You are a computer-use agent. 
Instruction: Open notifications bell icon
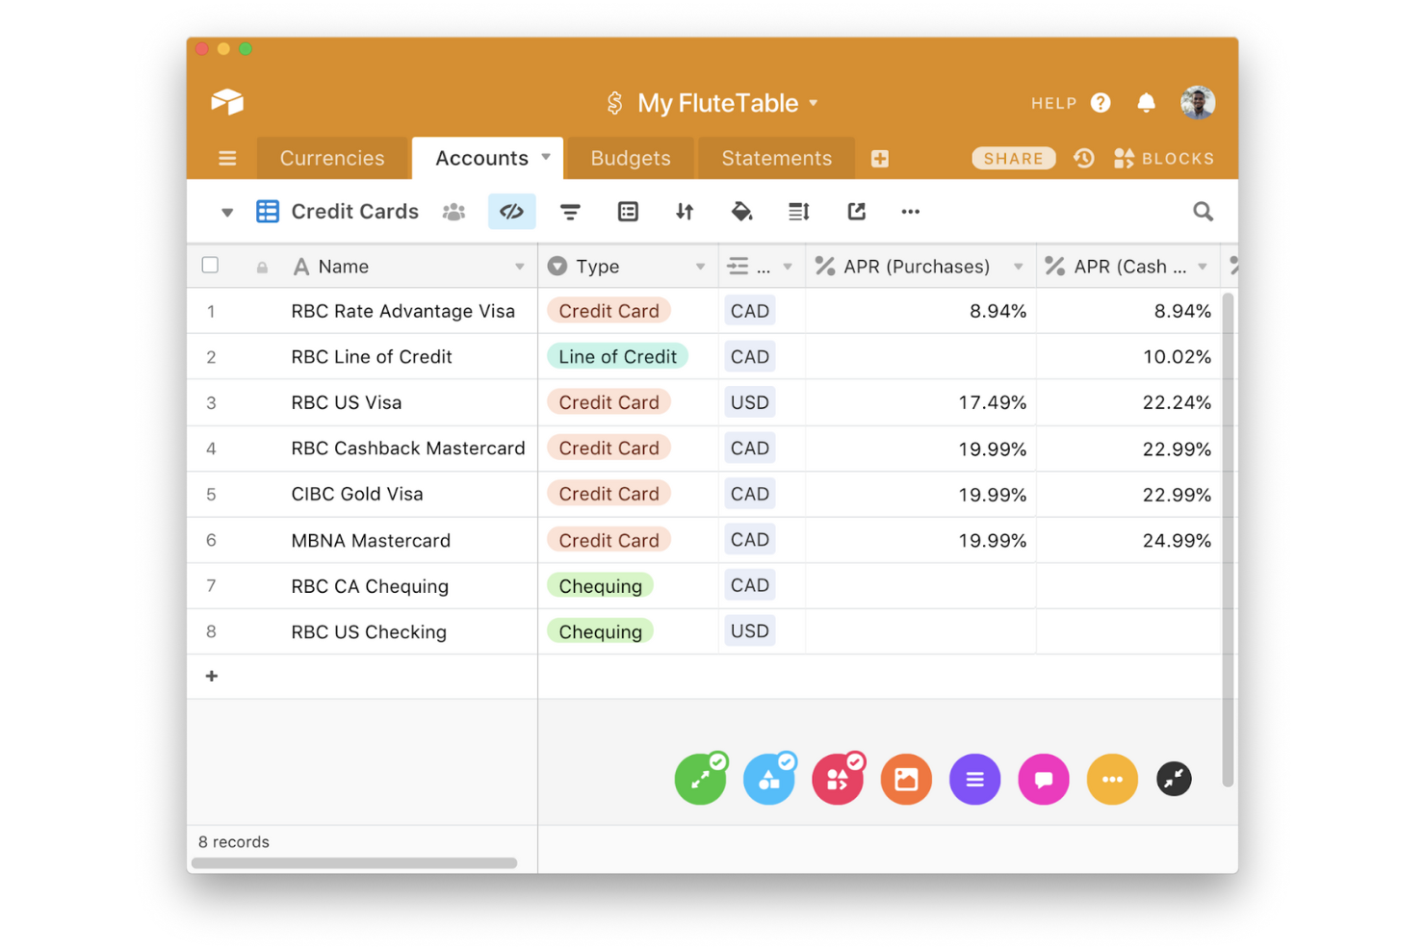(1146, 103)
